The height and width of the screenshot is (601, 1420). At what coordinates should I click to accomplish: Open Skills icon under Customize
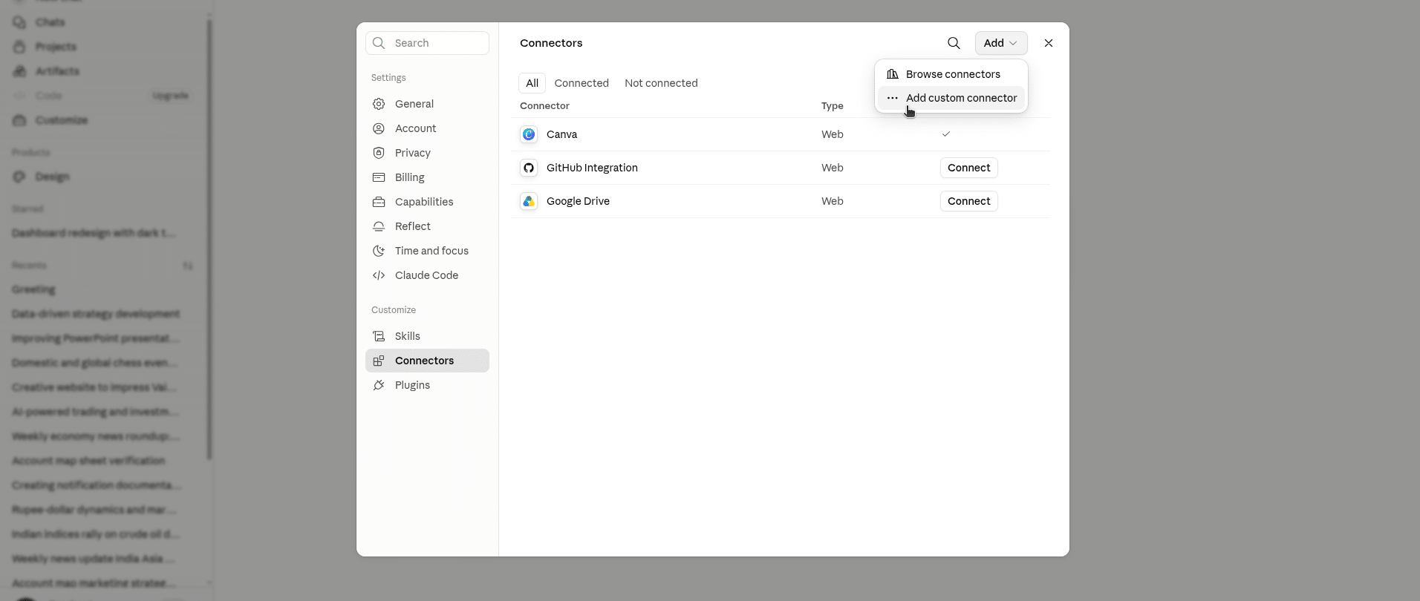379,336
